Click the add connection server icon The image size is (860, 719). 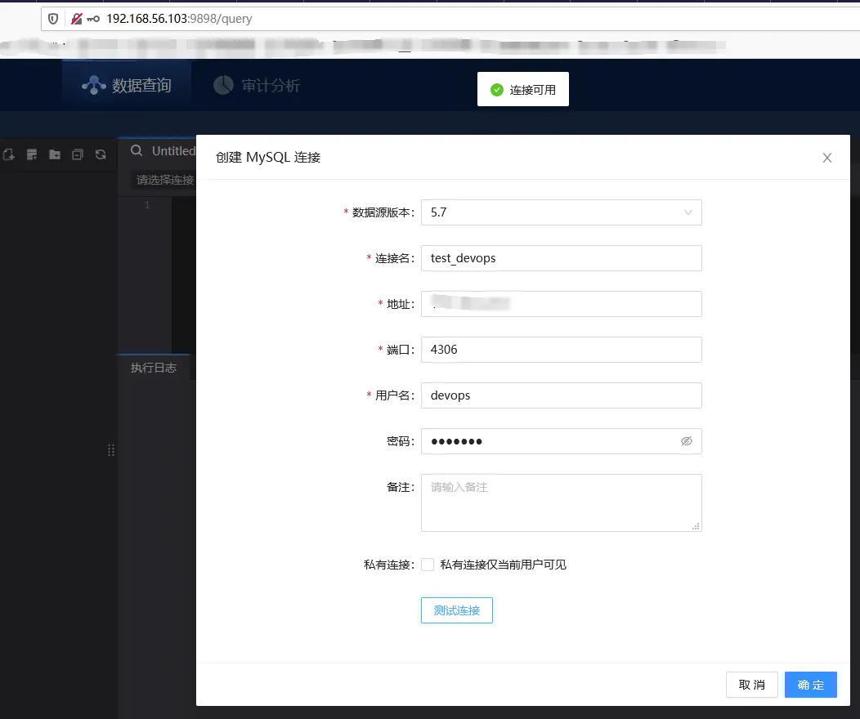point(32,154)
